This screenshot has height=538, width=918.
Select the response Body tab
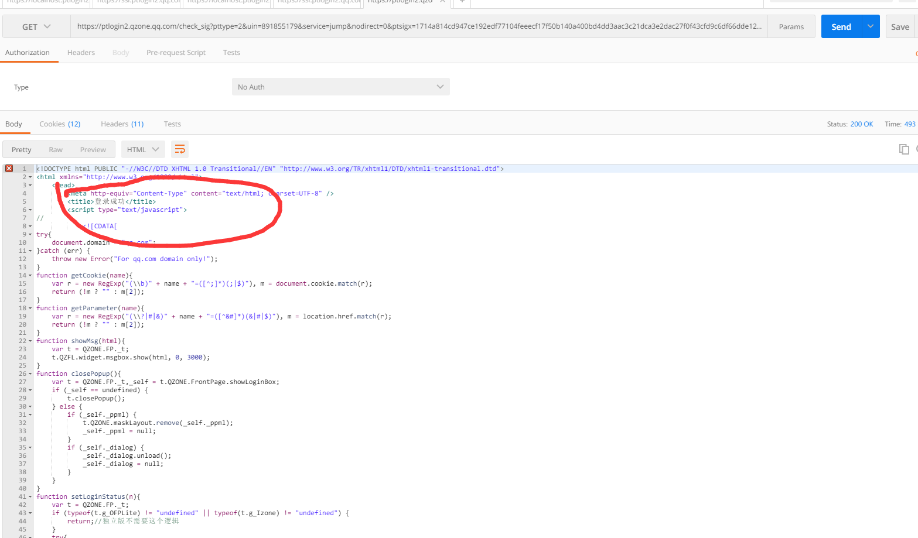13,124
